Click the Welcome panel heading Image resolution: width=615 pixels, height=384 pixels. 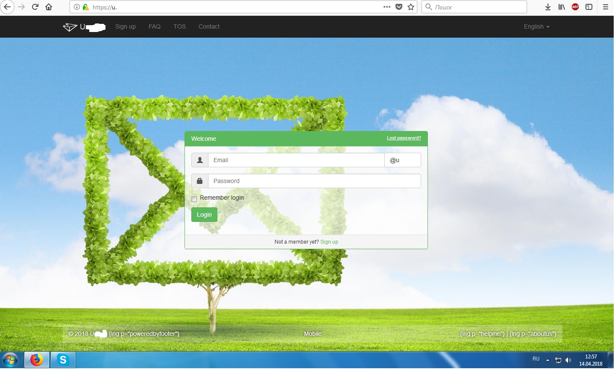[x=204, y=139]
